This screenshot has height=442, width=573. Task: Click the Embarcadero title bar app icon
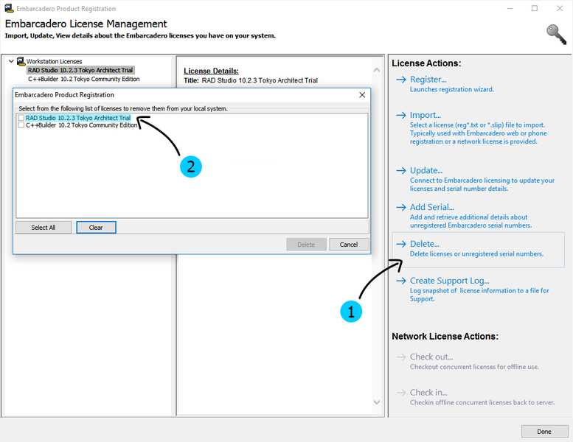[9, 8]
